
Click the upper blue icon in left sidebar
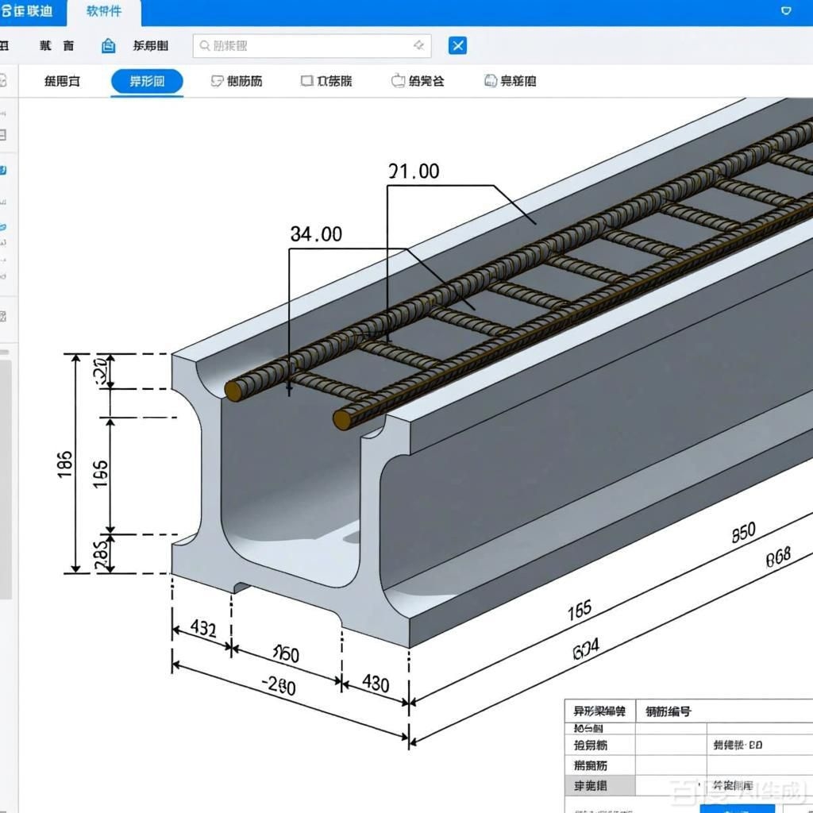[3, 170]
